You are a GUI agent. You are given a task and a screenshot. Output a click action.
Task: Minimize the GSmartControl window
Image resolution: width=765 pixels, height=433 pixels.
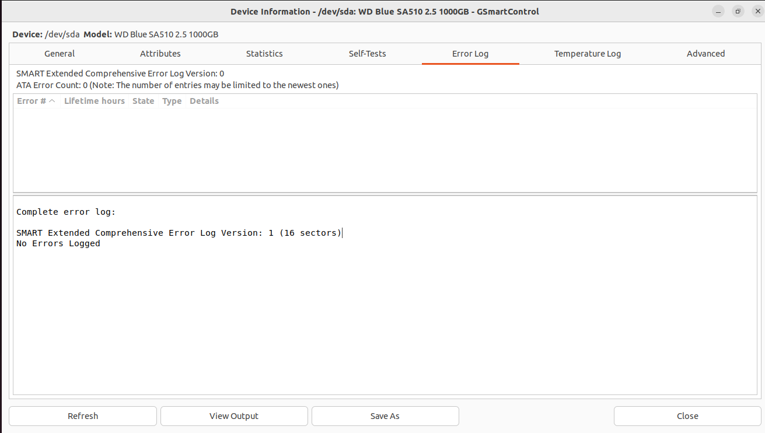719,12
